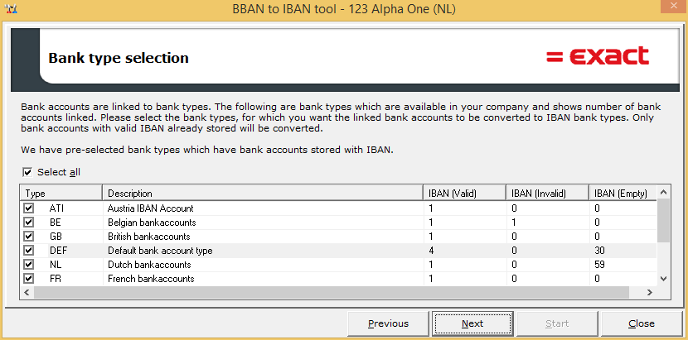Click the vertical scrollbar thumb
688x340 pixels.
click(x=663, y=220)
